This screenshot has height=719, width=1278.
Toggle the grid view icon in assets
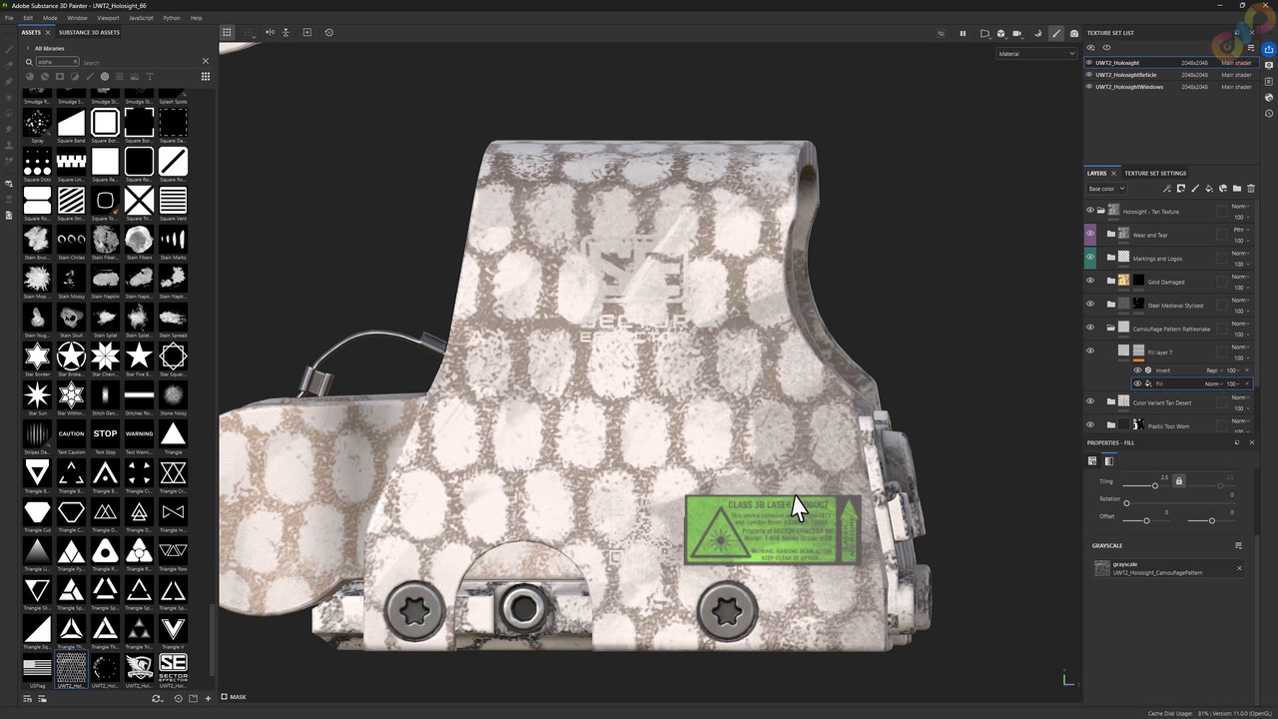206,76
